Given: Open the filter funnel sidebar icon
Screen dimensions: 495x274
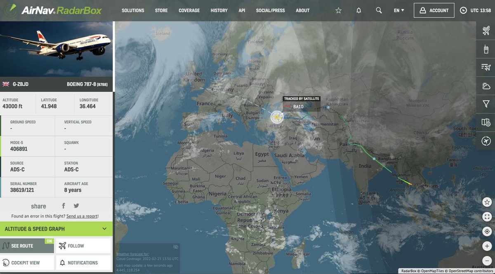Looking at the screenshot, I should (x=486, y=104).
